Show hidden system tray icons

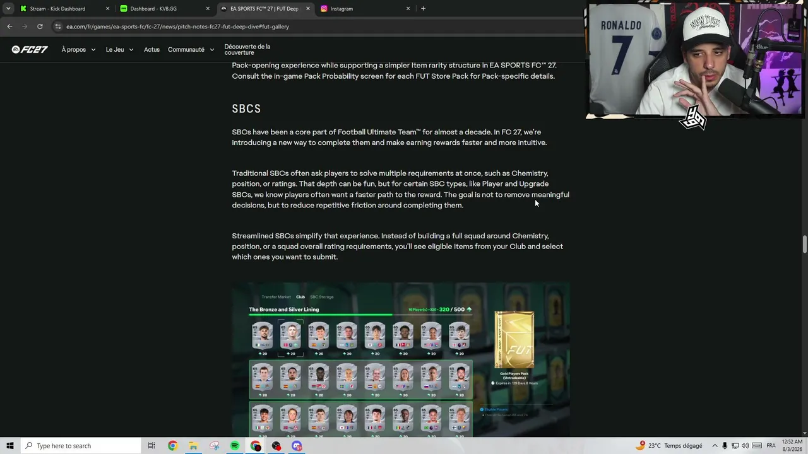coord(714,446)
